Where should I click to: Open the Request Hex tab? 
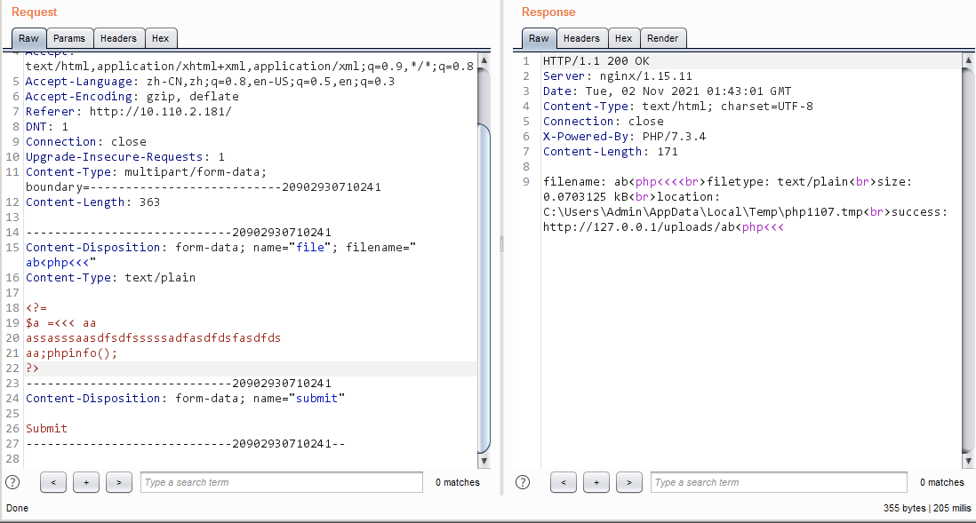tap(161, 38)
